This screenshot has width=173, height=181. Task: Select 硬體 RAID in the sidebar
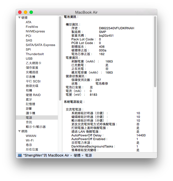(x=33, y=95)
